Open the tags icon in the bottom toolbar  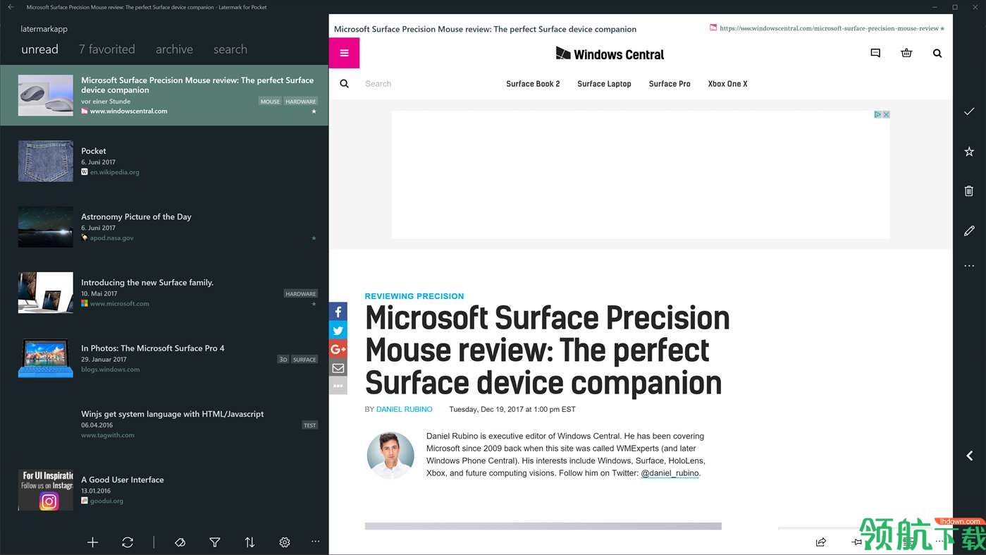[x=180, y=542]
